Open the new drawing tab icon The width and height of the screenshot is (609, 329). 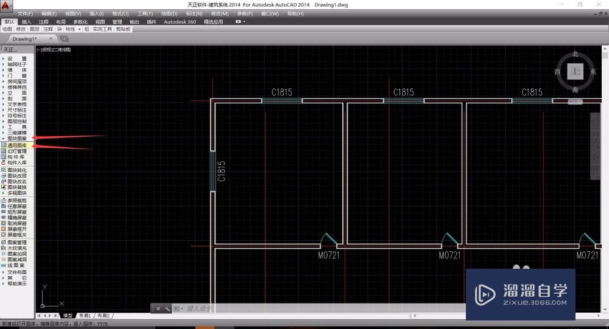(64, 39)
